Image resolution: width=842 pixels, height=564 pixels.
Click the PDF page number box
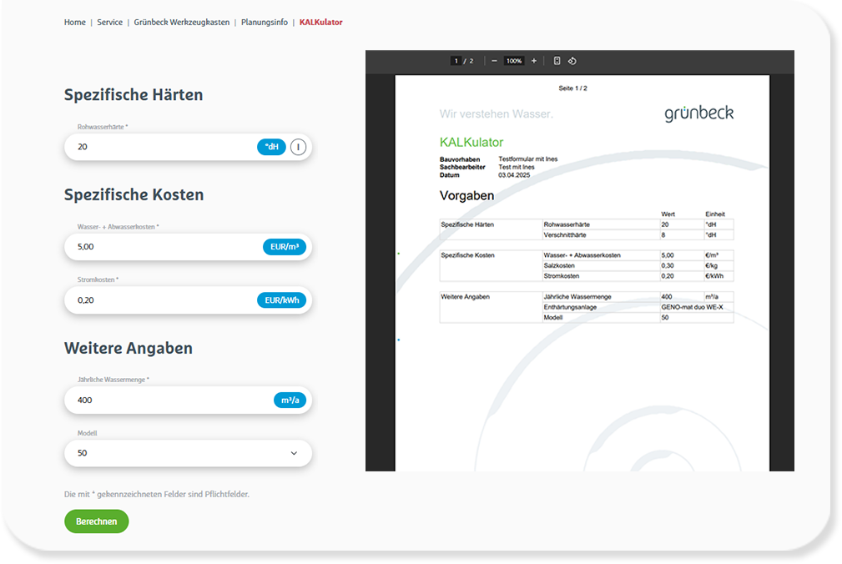(456, 61)
